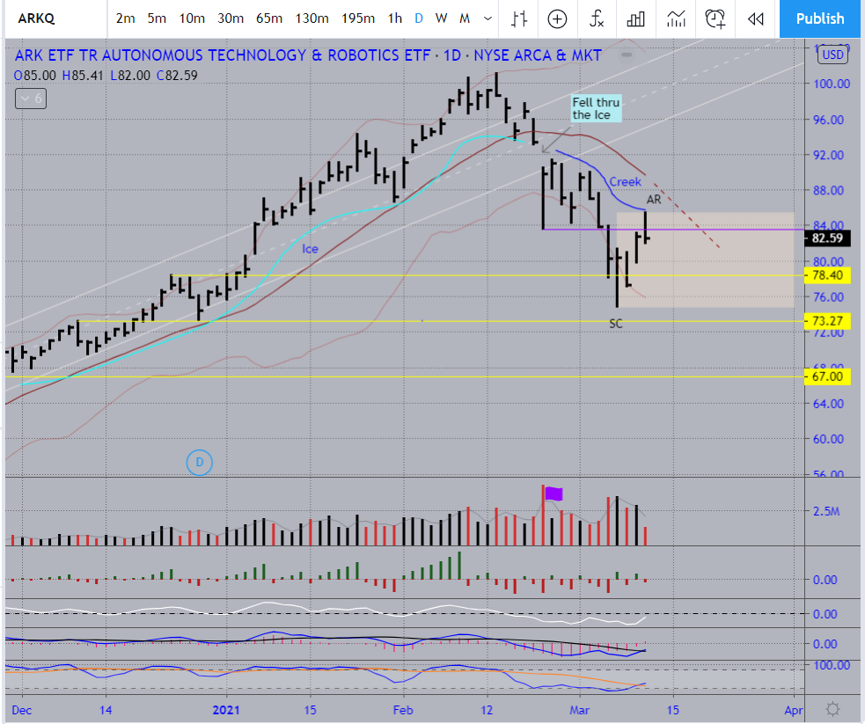Select the 5m timeframe

coord(157,18)
